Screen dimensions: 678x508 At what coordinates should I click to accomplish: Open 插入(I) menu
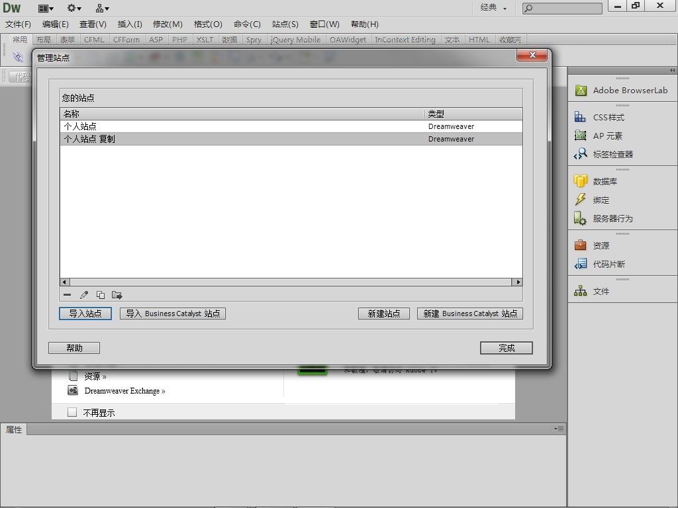[x=130, y=24]
